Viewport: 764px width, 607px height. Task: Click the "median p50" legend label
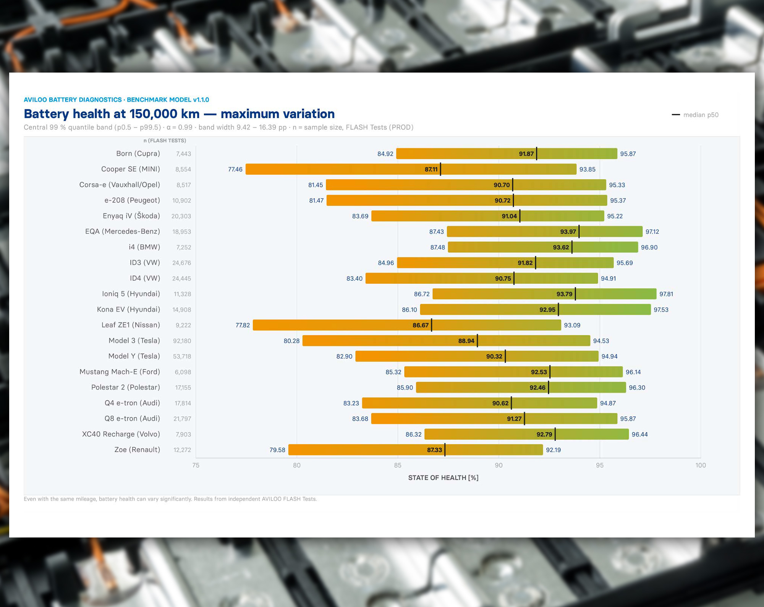tap(701, 115)
